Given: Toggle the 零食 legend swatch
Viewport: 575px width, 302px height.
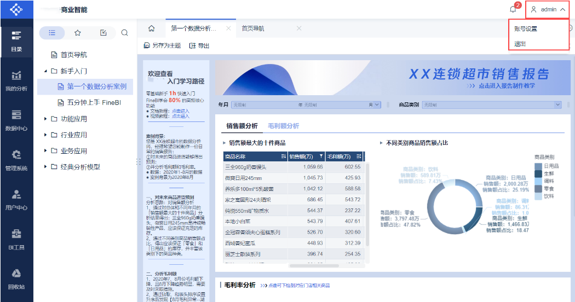Looking at the screenshot, I should pyautogui.click(x=538, y=189).
